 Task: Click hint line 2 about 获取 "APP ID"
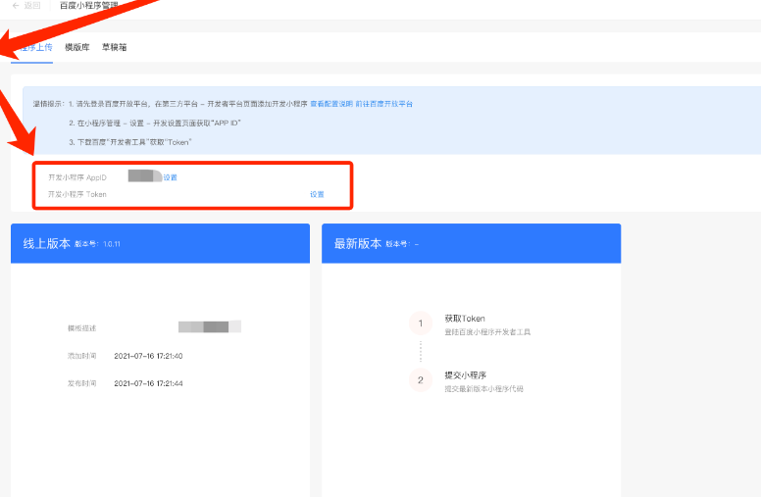155,124
